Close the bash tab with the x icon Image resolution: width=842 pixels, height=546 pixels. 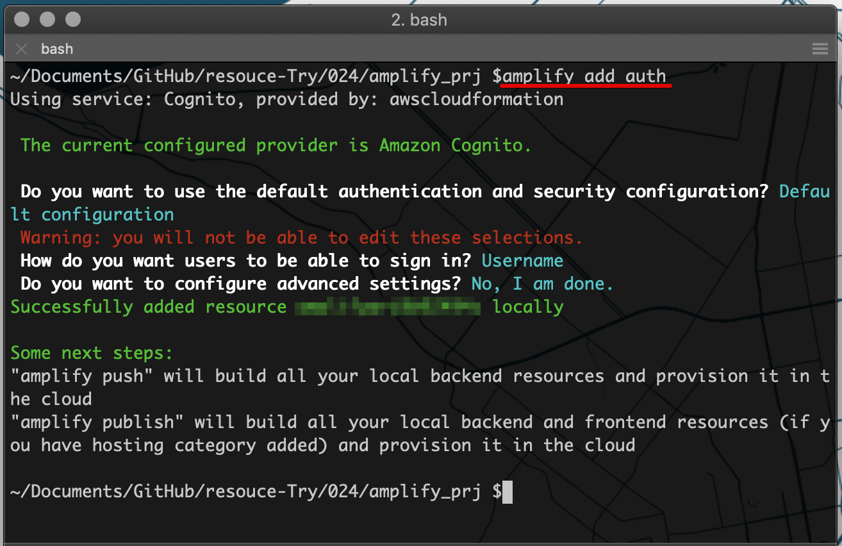(x=22, y=49)
